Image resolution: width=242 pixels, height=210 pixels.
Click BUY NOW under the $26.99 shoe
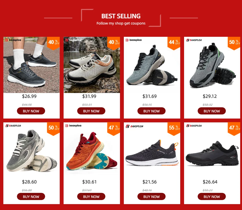click(x=31, y=111)
